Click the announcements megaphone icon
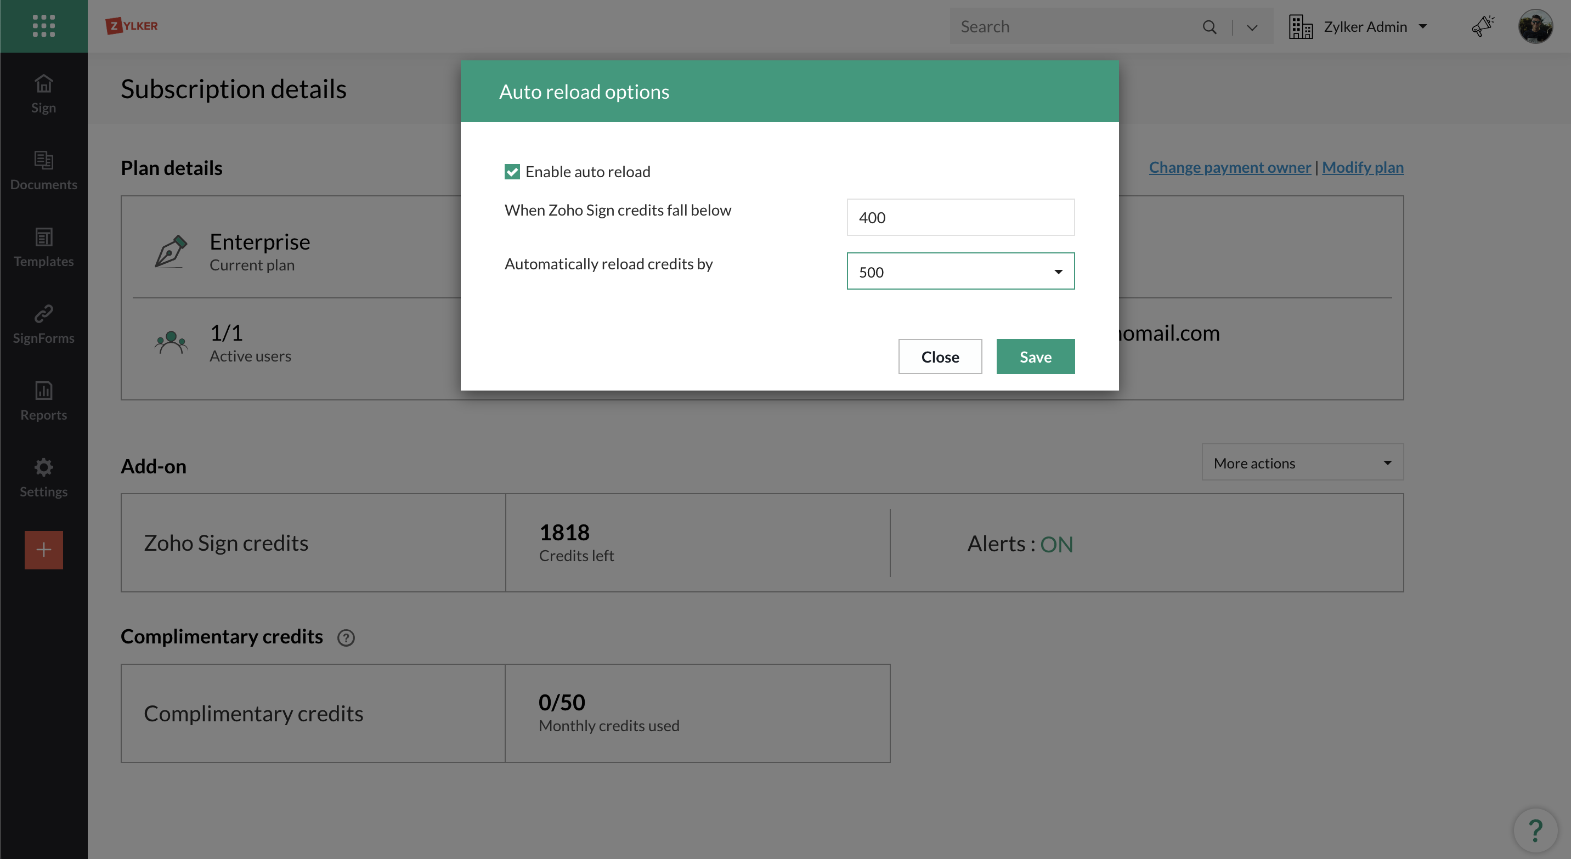The height and width of the screenshot is (859, 1571). tap(1482, 26)
